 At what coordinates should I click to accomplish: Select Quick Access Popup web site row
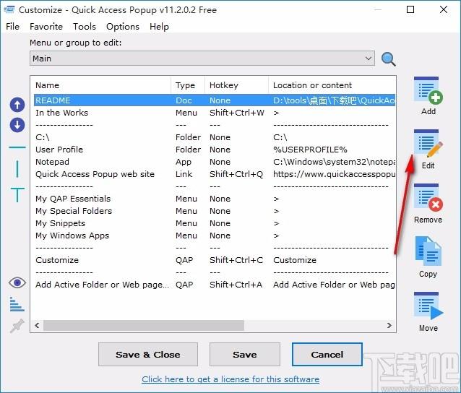pyautogui.click(x=215, y=174)
